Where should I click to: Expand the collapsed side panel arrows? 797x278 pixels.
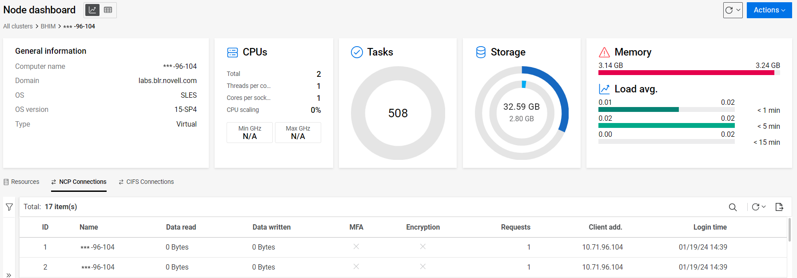[x=9, y=275]
